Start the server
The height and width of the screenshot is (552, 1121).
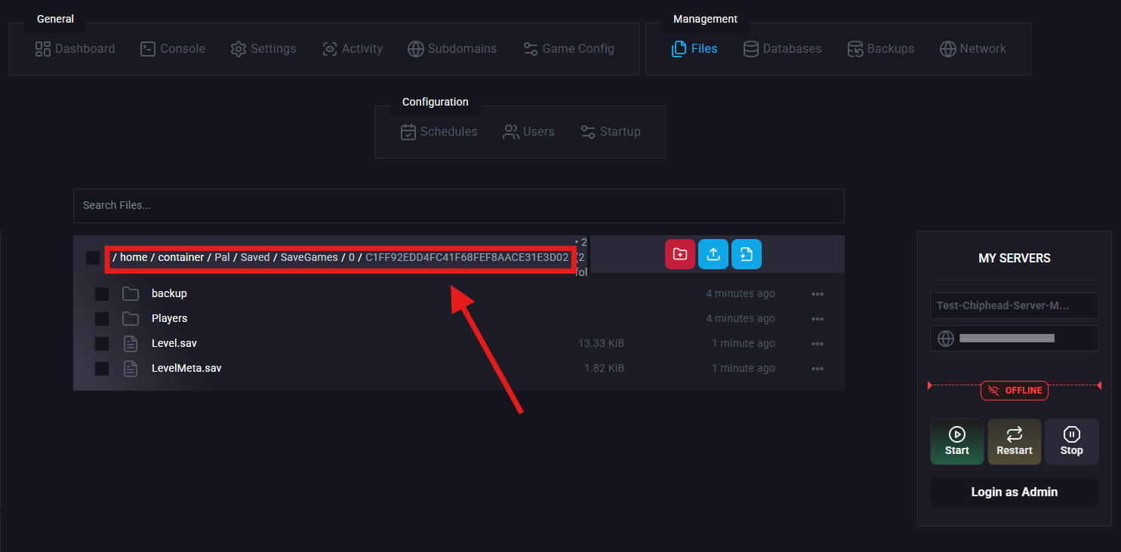[957, 442]
